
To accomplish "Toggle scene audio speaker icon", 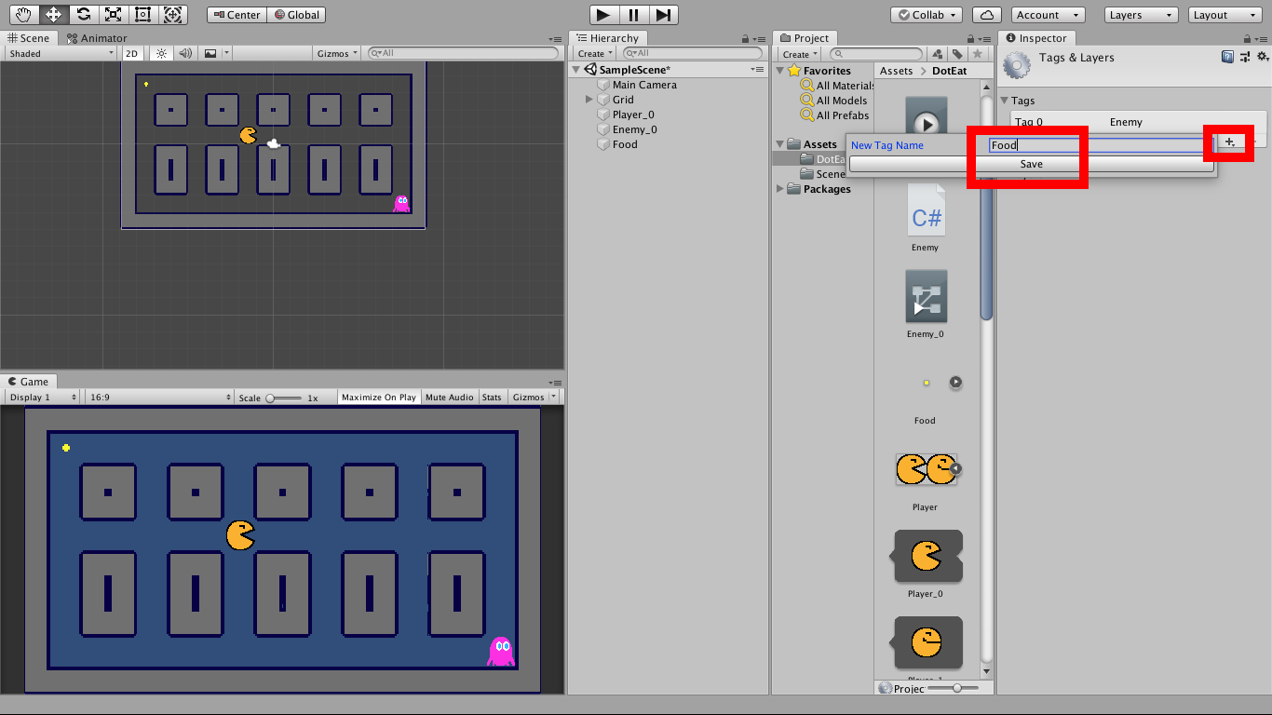I will 185,54.
